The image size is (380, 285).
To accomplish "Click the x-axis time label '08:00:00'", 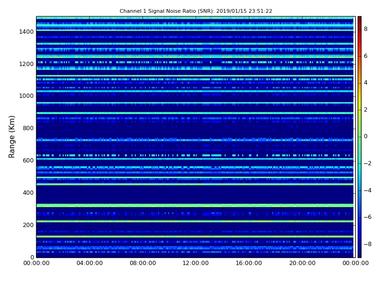I will point(143,263).
